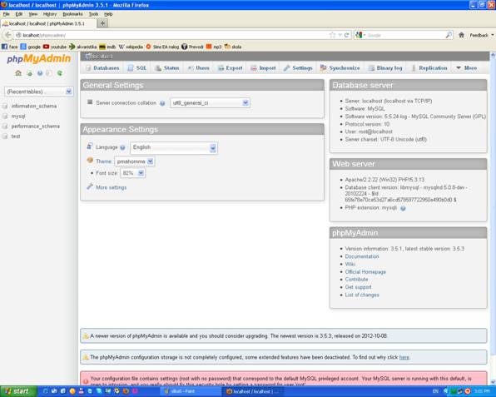
Task: Open the imdb bookmark
Action: [107, 47]
